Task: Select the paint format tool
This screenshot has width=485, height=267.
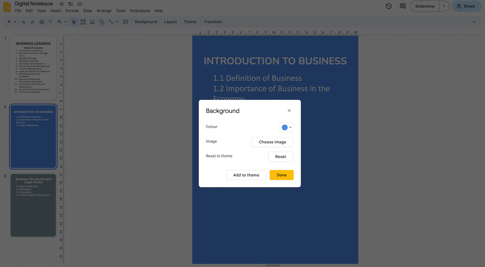Action: coord(51,22)
